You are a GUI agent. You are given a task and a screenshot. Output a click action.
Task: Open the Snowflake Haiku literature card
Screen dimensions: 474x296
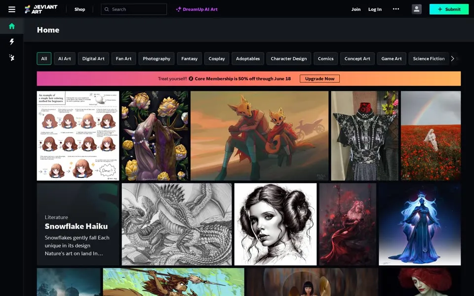78,224
